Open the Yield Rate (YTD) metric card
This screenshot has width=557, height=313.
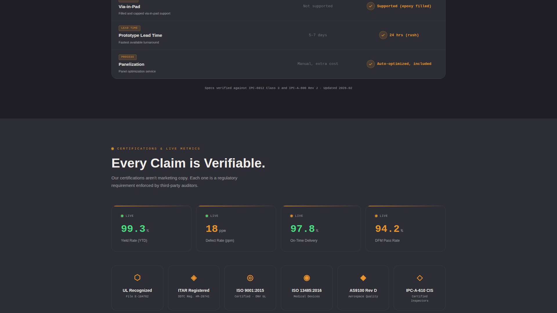[151, 229]
